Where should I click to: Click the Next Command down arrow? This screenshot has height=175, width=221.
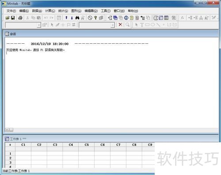[x=72, y=18]
